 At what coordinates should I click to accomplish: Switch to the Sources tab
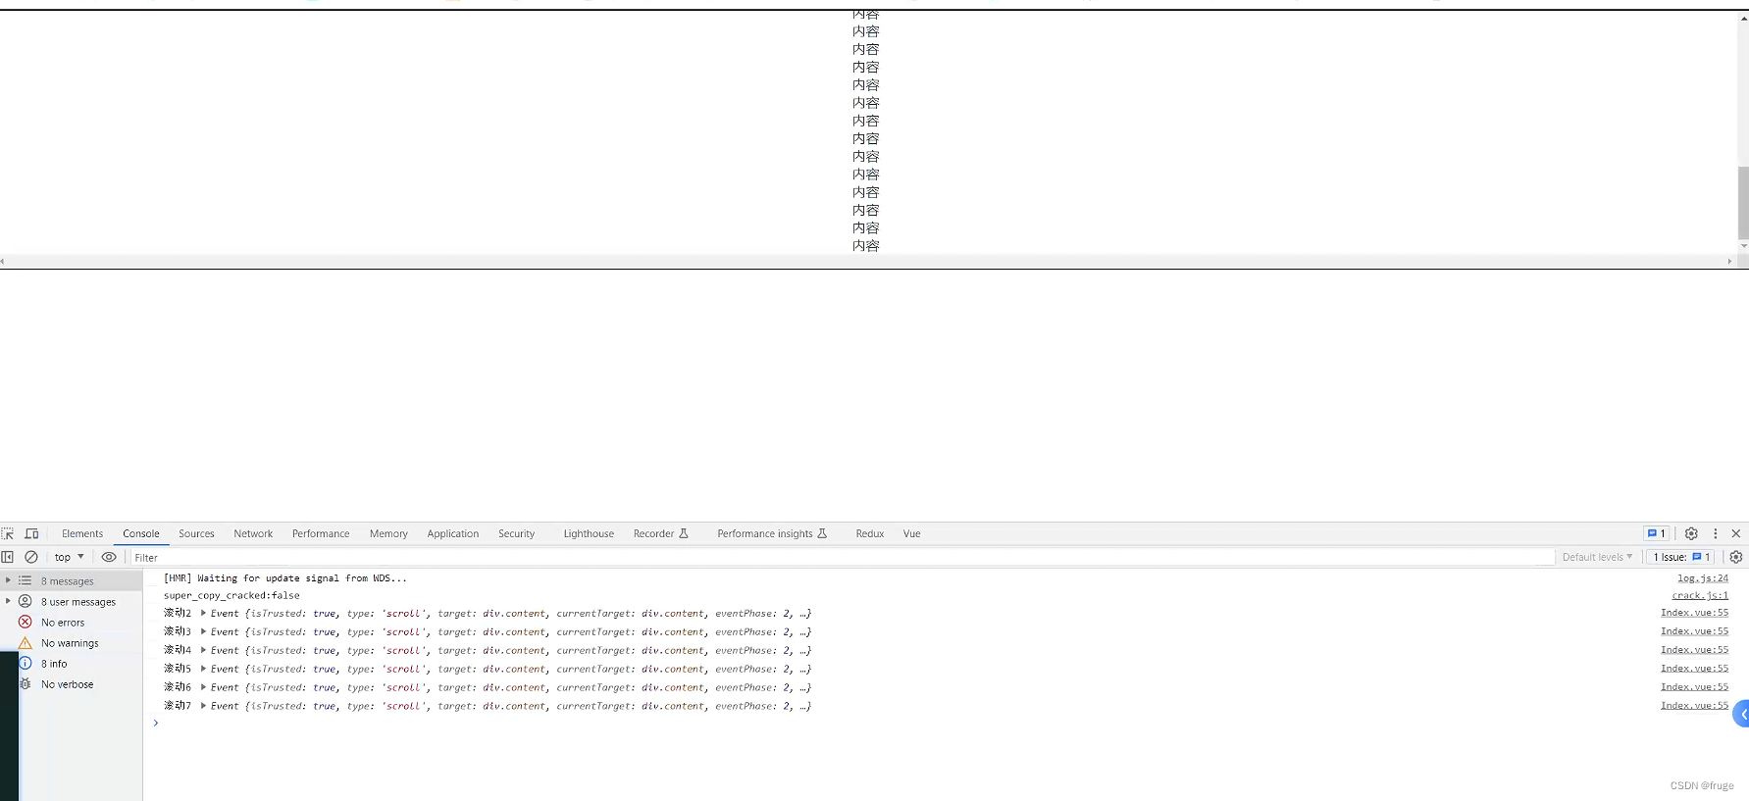pos(196,533)
